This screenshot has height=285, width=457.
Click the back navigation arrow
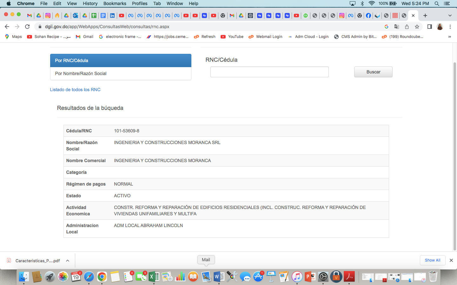coord(7,27)
